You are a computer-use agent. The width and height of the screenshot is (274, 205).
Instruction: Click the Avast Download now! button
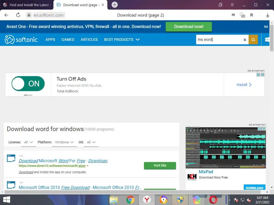(189, 27)
